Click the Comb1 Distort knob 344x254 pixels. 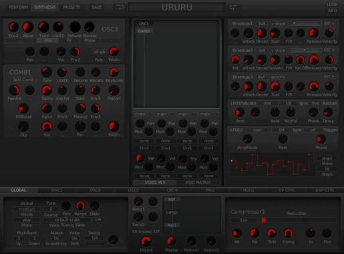tap(114, 90)
